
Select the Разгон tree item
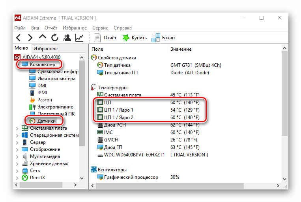click(41, 100)
